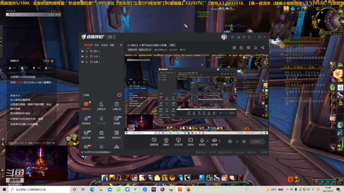The width and height of the screenshot is (344, 193).
Task: Open Microsoft Edge from taskbar
Action: (x=92, y=190)
